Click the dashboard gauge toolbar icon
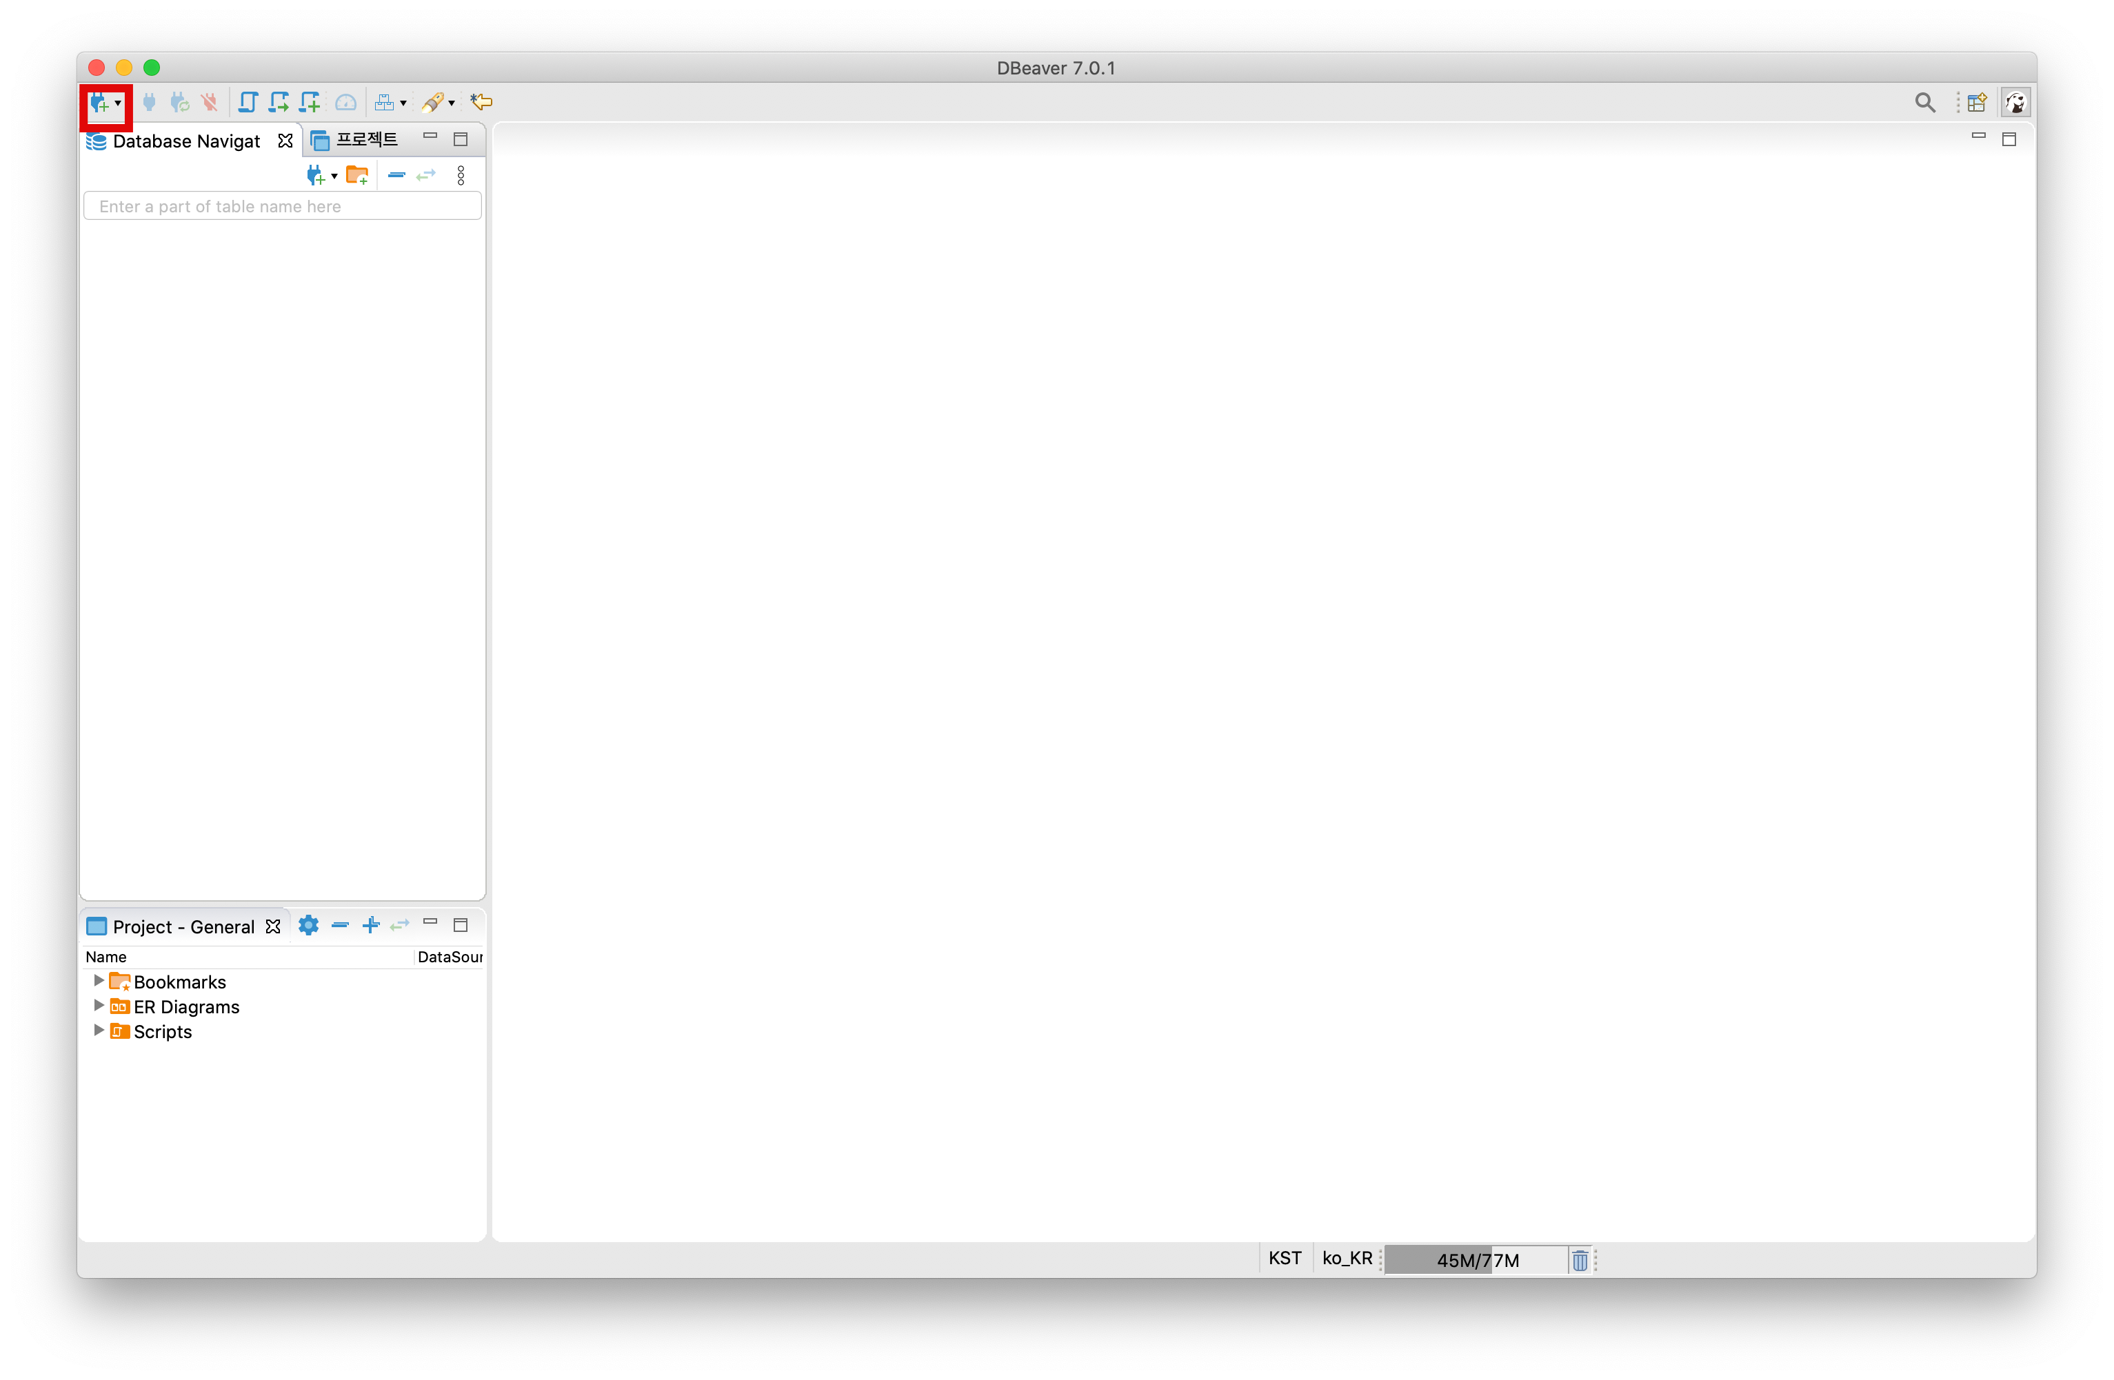Screen dimensions: 2114x1380 click(x=345, y=103)
